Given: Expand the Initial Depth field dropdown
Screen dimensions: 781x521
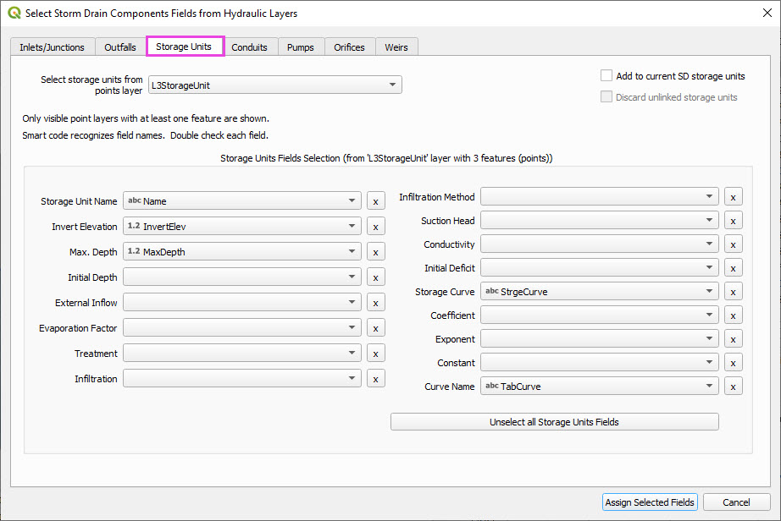Looking at the screenshot, I should coord(241,277).
